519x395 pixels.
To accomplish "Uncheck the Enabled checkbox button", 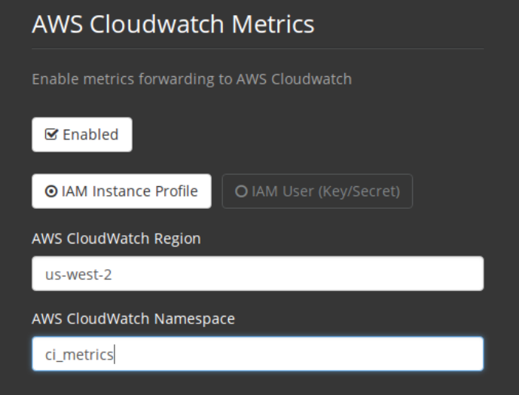I will [82, 135].
